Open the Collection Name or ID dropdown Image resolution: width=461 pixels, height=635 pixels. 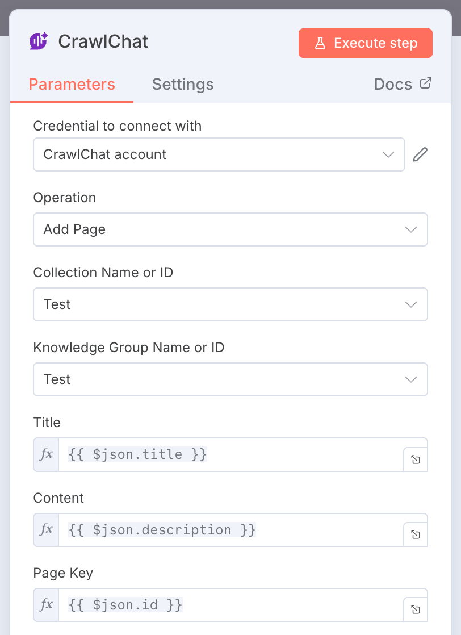(x=410, y=304)
